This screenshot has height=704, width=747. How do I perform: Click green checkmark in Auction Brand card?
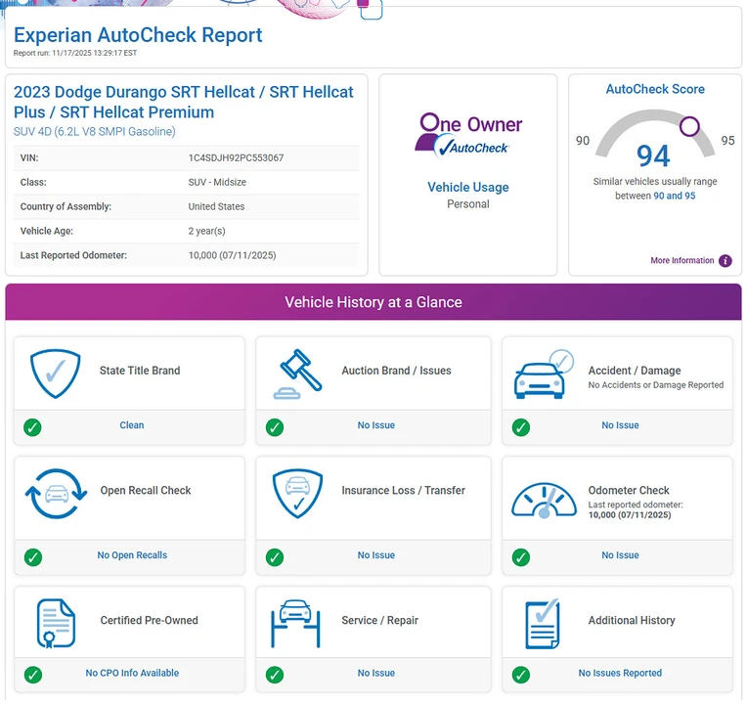point(275,427)
